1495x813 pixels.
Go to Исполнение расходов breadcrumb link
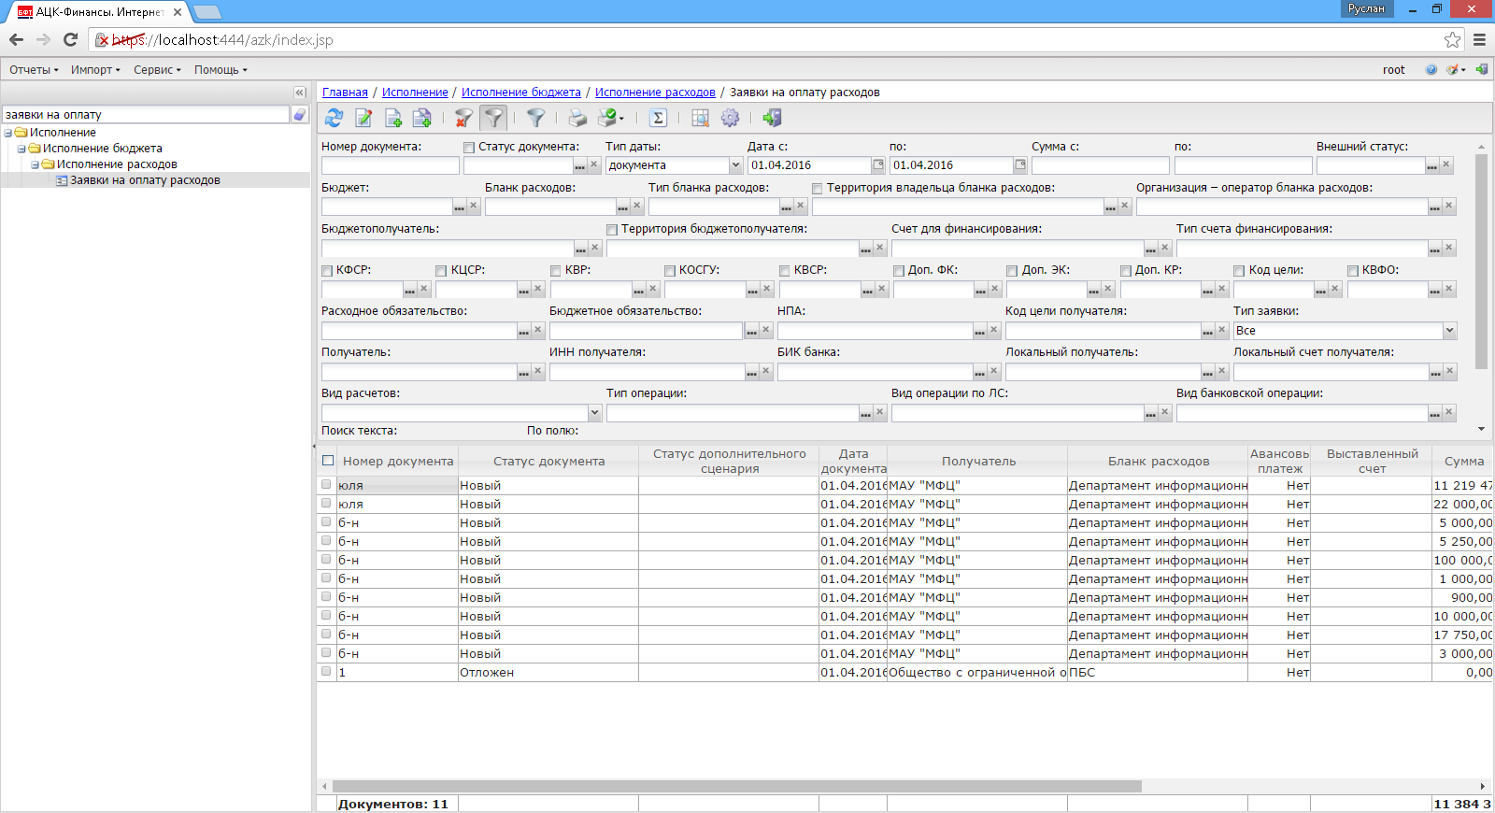(655, 93)
